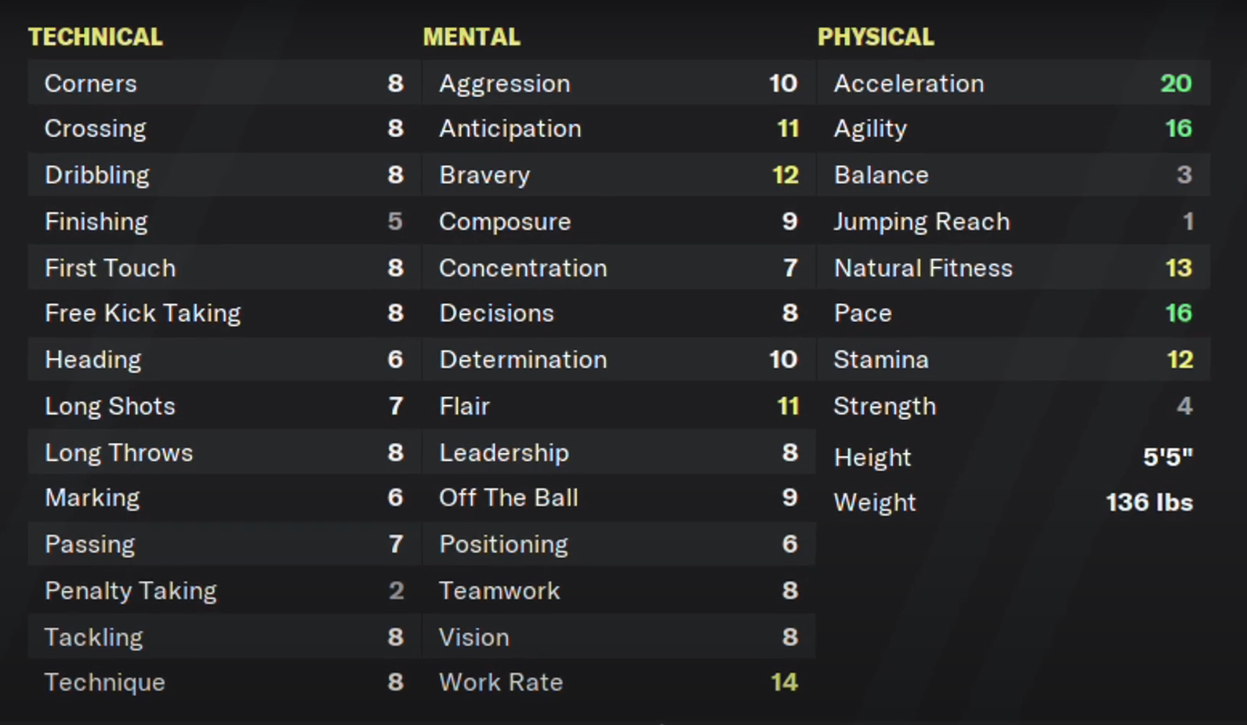Select the Long Throws attribute

click(x=224, y=453)
